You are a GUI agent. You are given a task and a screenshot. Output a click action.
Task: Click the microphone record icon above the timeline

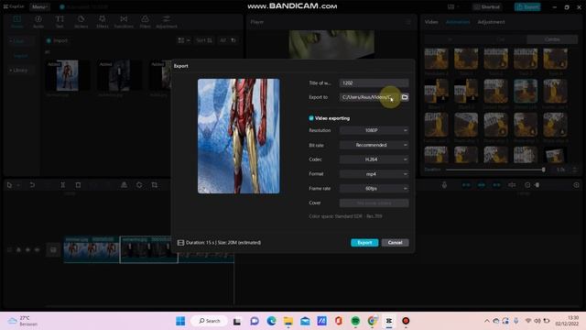click(x=444, y=185)
